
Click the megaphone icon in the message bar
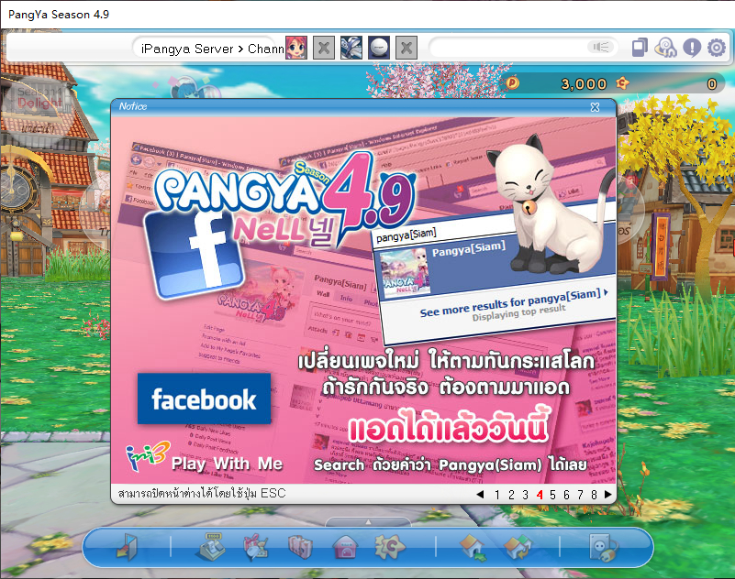[x=600, y=47]
